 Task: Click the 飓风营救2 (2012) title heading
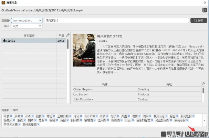(x=109, y=36)
